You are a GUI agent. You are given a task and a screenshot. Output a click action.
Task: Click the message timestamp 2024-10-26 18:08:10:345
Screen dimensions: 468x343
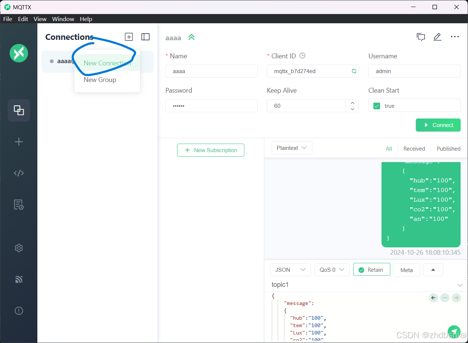click(x=425, y=253)
